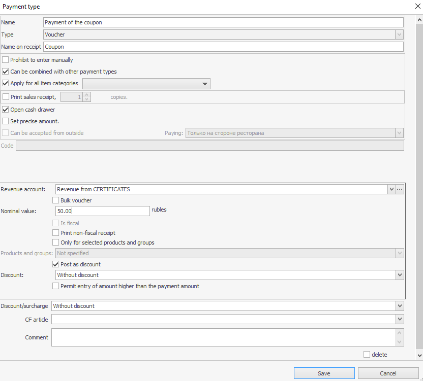Click the Comment text area
This screenshot has height=381, width=423.
click(x=223, y=337)
